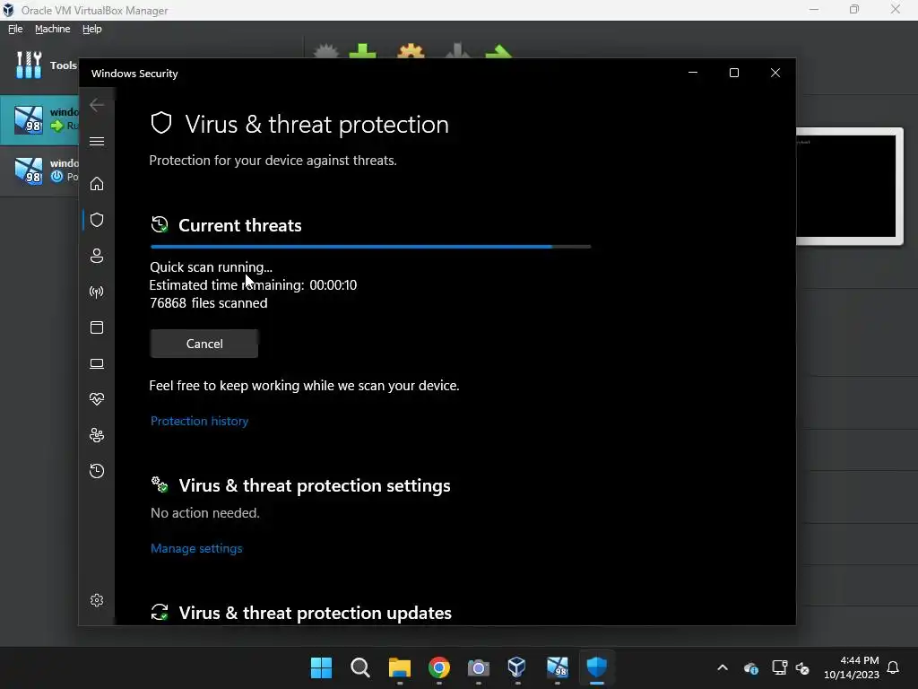This screenshot has width=918, height=689.
Task: Open App & browser control window icon
Action: [97, 327]
